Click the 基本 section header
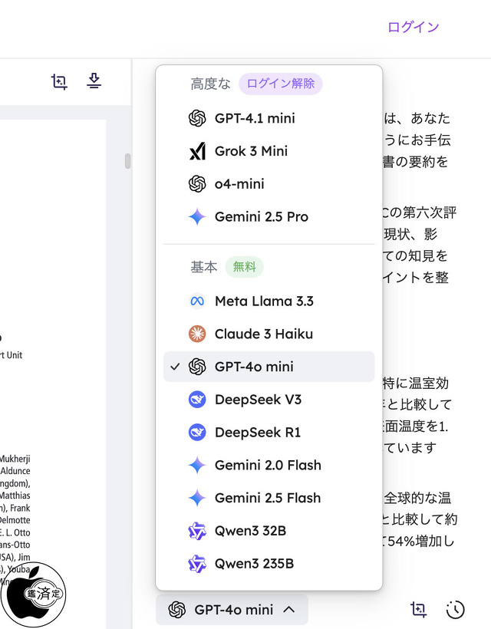Viewport: 491px width, 629px height. (204, 267)
